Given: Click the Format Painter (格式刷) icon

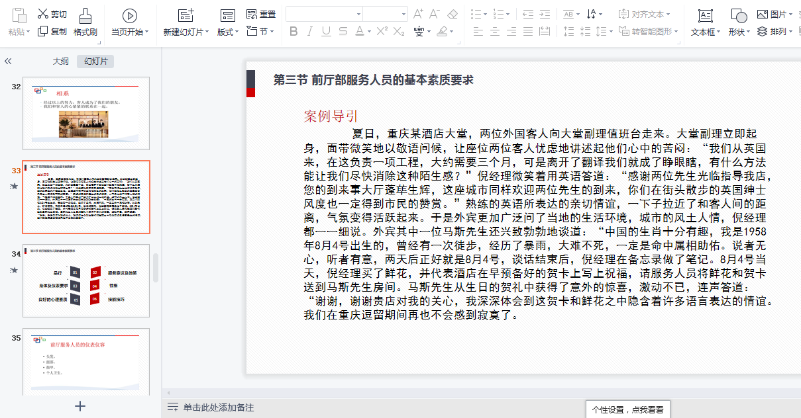Looking at the screenshot, I should pos(85,16).
